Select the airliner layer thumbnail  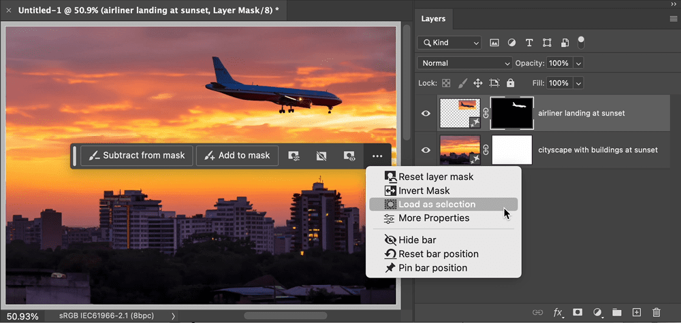pyautogui.click(x=460, y=113)
